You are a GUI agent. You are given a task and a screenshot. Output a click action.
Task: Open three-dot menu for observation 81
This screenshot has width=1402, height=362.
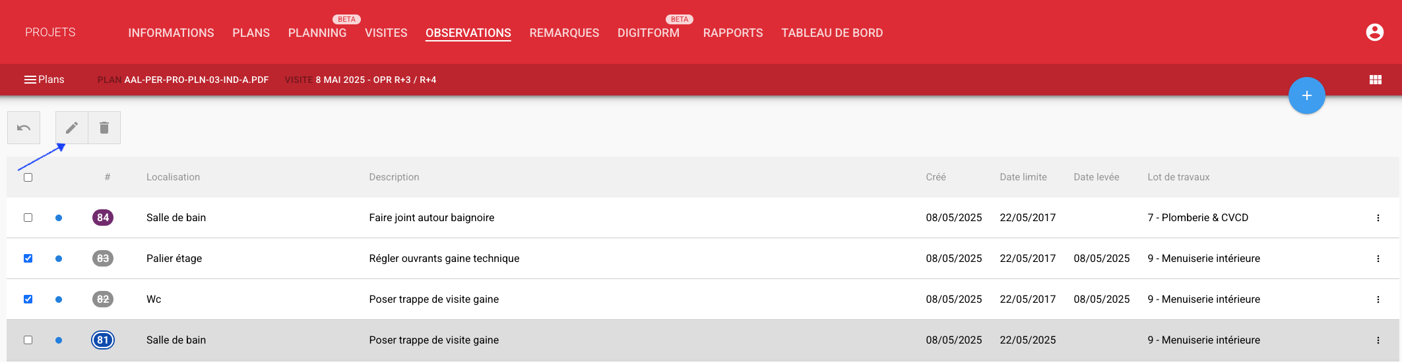(x=1378, y=340)
